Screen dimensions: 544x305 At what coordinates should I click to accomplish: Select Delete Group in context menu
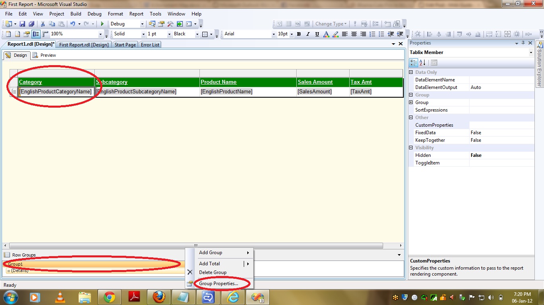click(x=213, y=272)
